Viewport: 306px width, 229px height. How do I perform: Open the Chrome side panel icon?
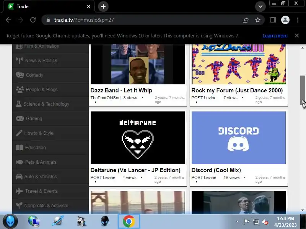273,20
